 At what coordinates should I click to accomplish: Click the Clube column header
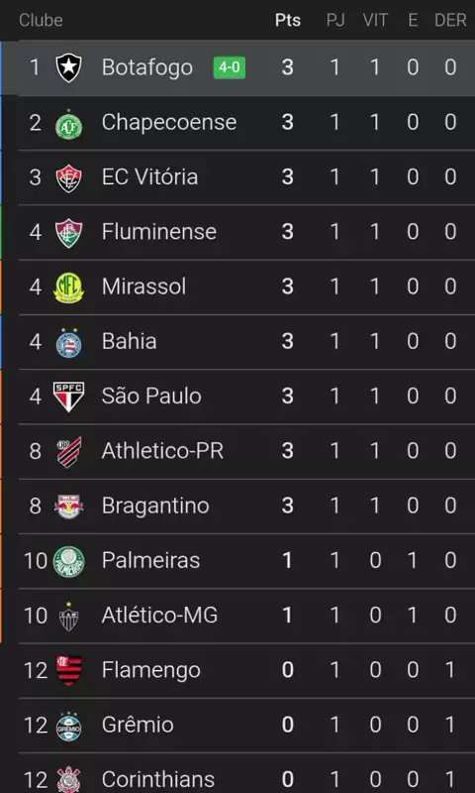point(41,20)
